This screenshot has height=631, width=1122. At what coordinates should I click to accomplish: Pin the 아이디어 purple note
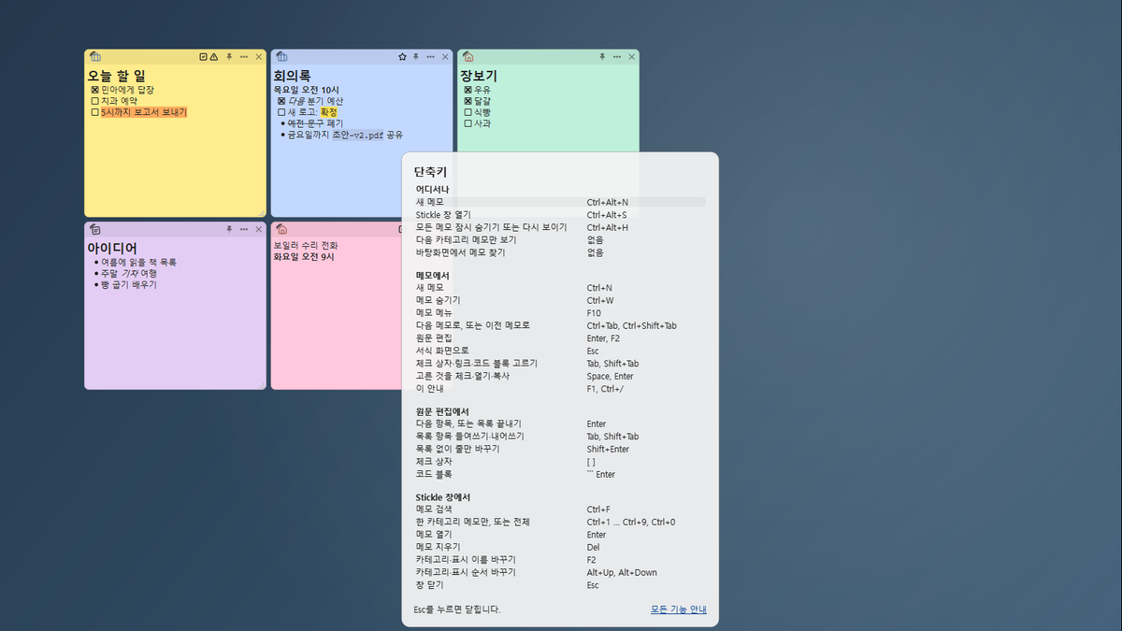coord(229,229)
